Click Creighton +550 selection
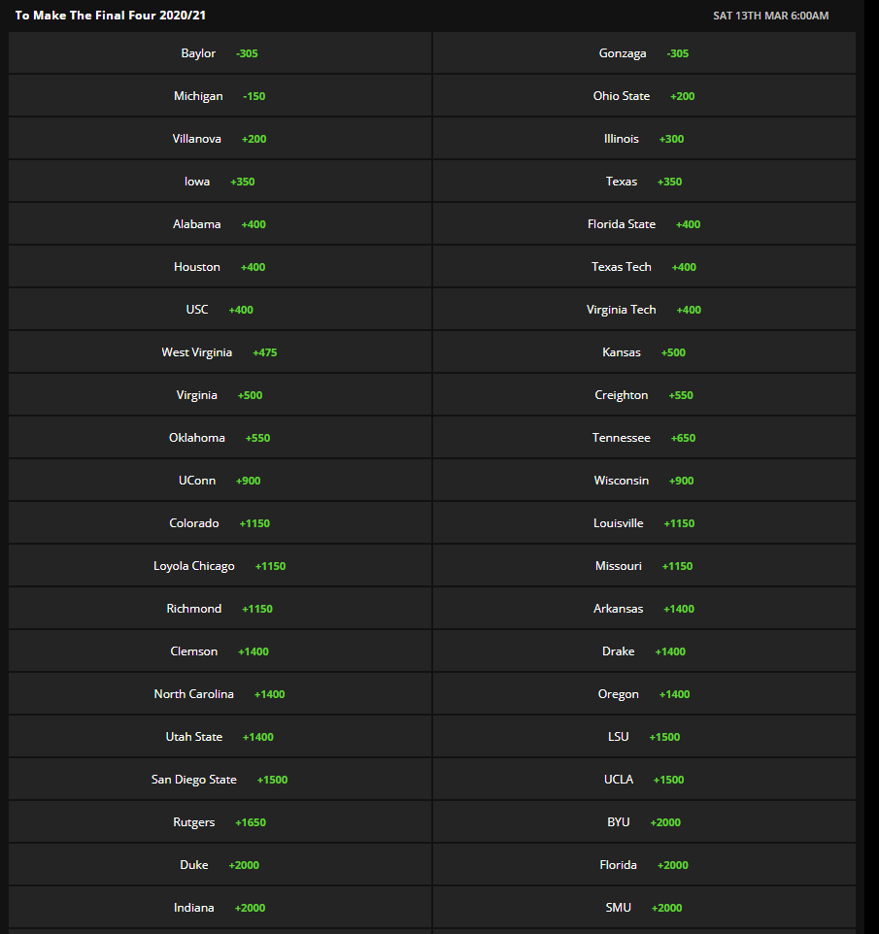The width and height of the screenshot is (879, 934). click(x=643, y=395)
